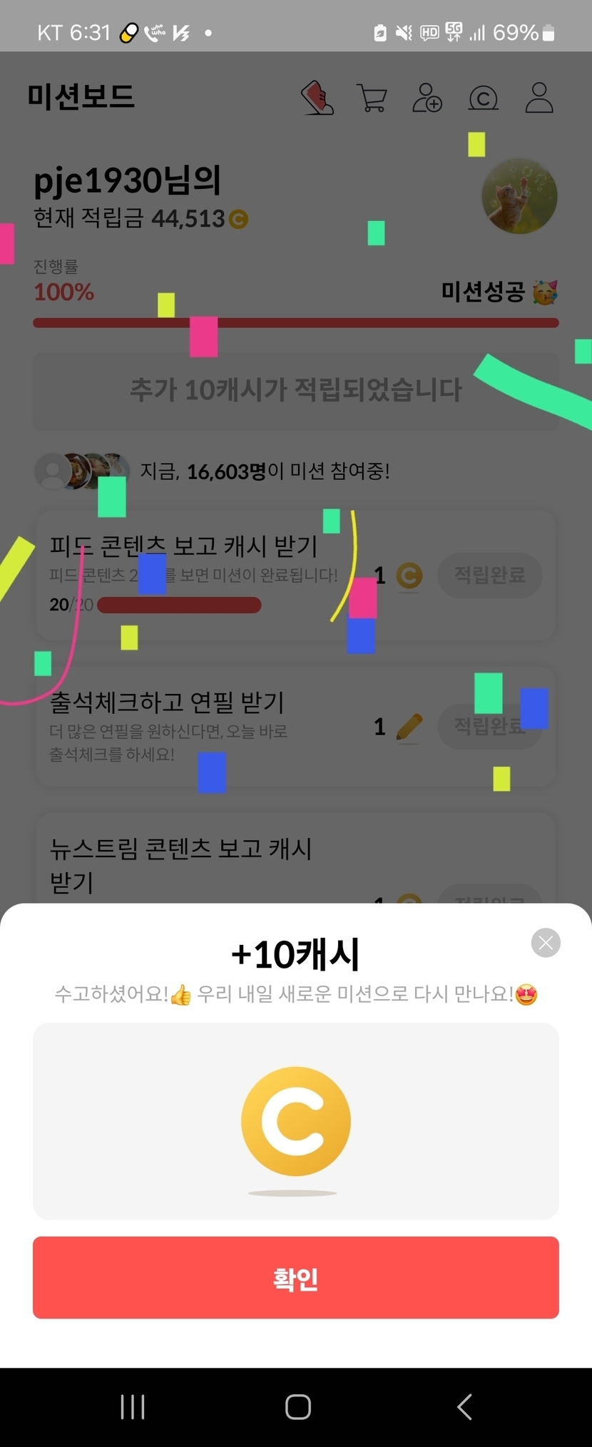Tap the gold coin beside 44,513 balance
The image size is (592, 1447).
(238, 219)
